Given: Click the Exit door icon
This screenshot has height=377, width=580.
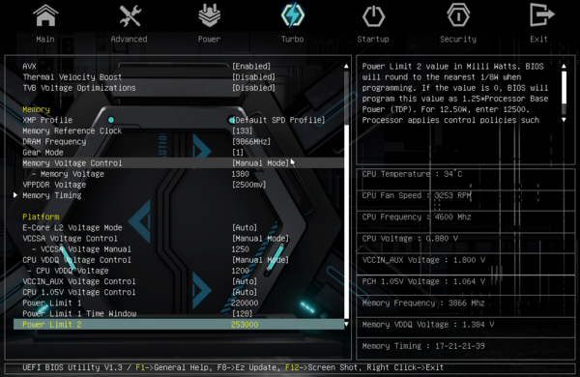Looking at the screenshot, I should tap(542, 14).
